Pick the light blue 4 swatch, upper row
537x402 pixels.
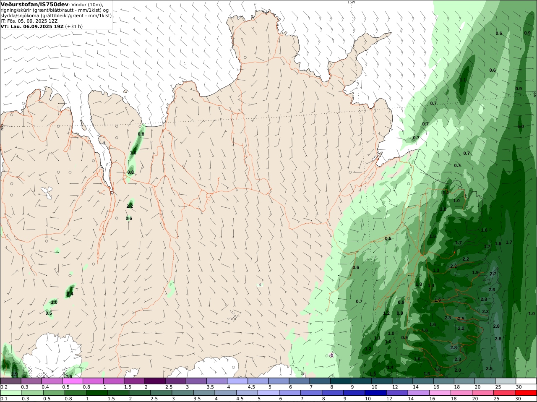click(237, 381)
